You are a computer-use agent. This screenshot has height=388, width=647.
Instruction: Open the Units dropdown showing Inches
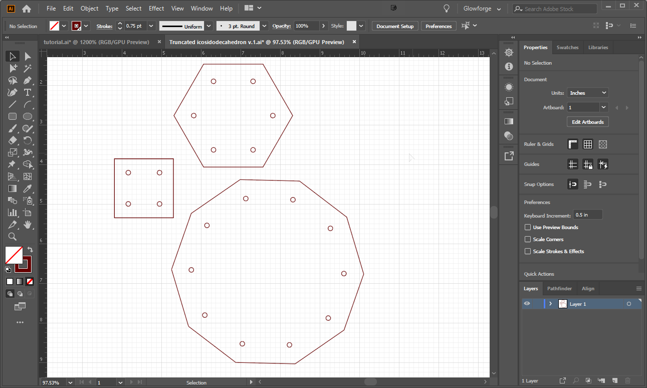[x=588, y=93]
